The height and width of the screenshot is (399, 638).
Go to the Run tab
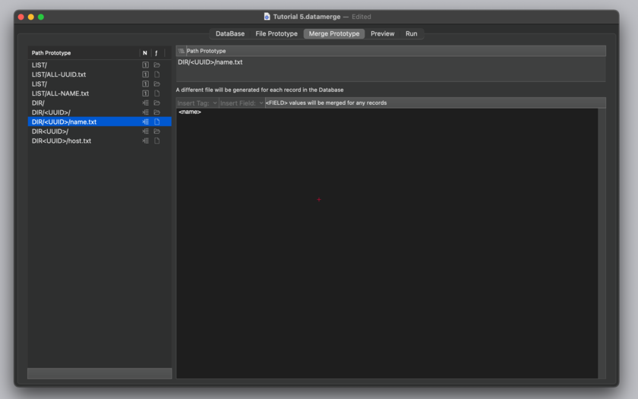point(412,33)
